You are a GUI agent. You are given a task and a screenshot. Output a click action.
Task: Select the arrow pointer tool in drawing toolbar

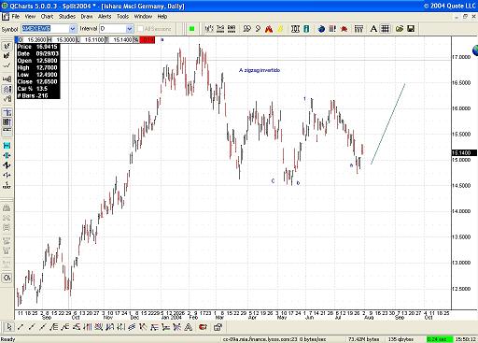tap(8, 327)
